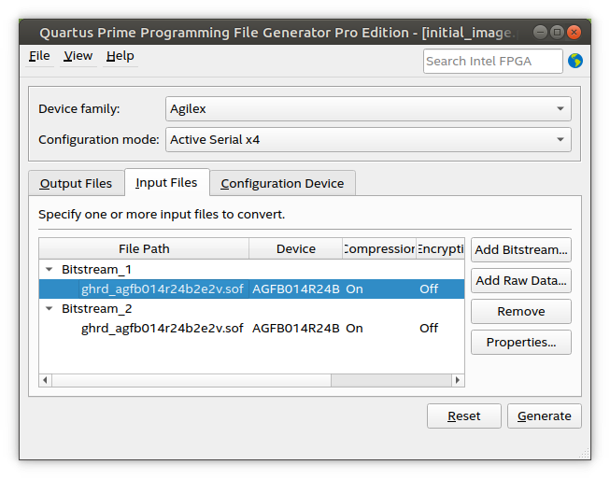The image size is (610, 479).
Task: Switch to the Output Files tab
Action: pos(76,184)
